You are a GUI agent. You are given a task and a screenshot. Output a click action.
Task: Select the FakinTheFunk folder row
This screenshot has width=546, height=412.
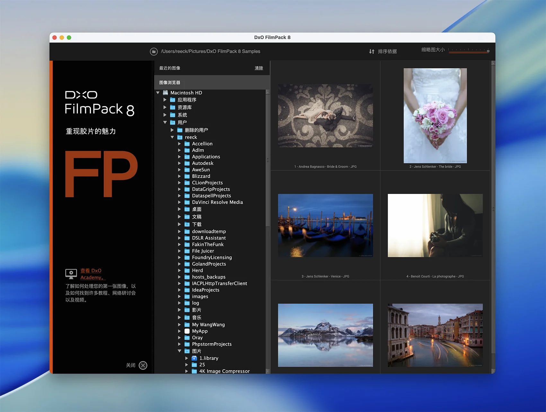210,244
